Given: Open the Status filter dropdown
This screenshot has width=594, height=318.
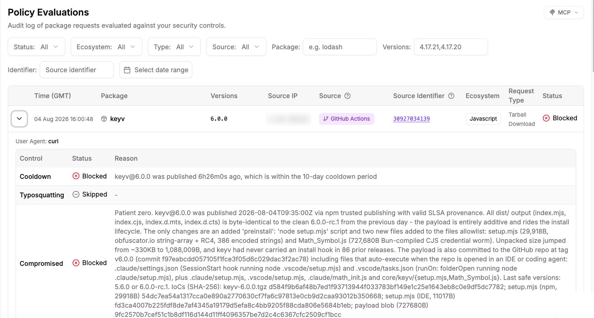Looking at the screenshot, I should [36, 47].
